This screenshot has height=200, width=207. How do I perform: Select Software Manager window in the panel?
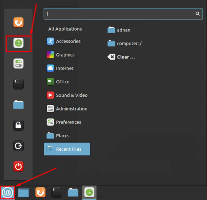click(89, 192)
